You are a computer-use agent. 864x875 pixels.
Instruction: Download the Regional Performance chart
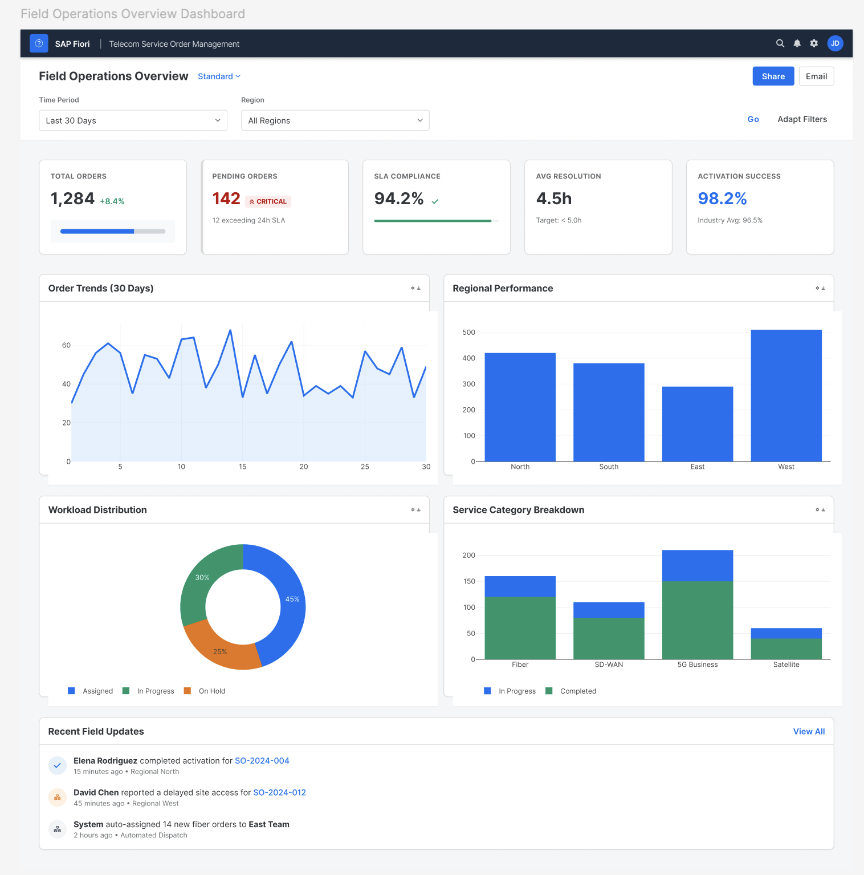[x=823, y=288]
